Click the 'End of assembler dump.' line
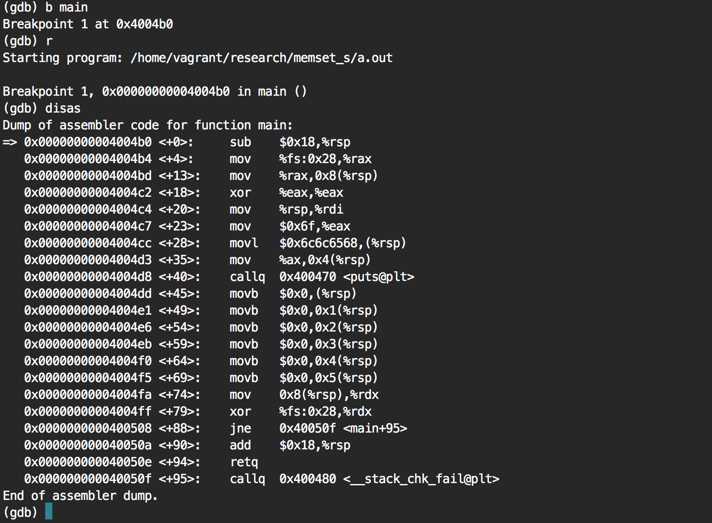Viewport: 712px width, 523px height. click(x=80, y=496)
